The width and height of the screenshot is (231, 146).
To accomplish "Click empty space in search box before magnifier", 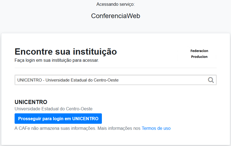I will click(162, 80).
